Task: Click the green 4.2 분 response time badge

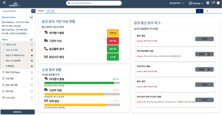Action: pos(113,57)
